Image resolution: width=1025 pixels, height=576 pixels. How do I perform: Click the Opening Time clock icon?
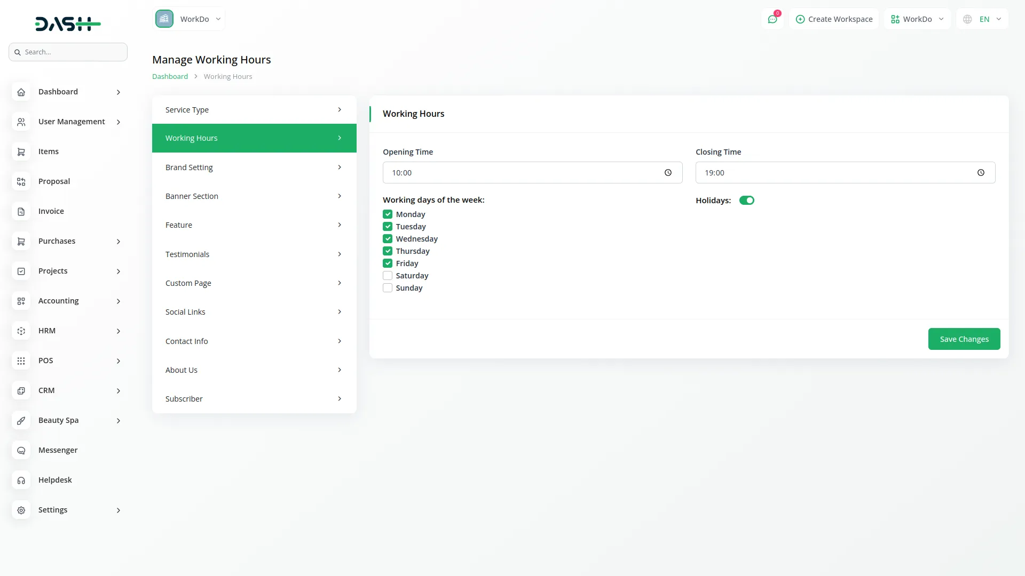pyautogui.click(x=668, y=173)
